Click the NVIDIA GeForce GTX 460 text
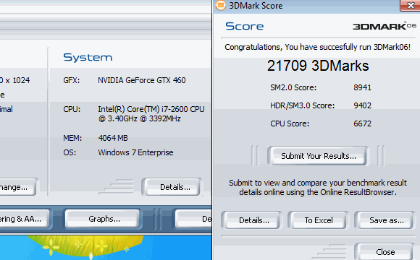420x260 pixels. pos(142,80)
